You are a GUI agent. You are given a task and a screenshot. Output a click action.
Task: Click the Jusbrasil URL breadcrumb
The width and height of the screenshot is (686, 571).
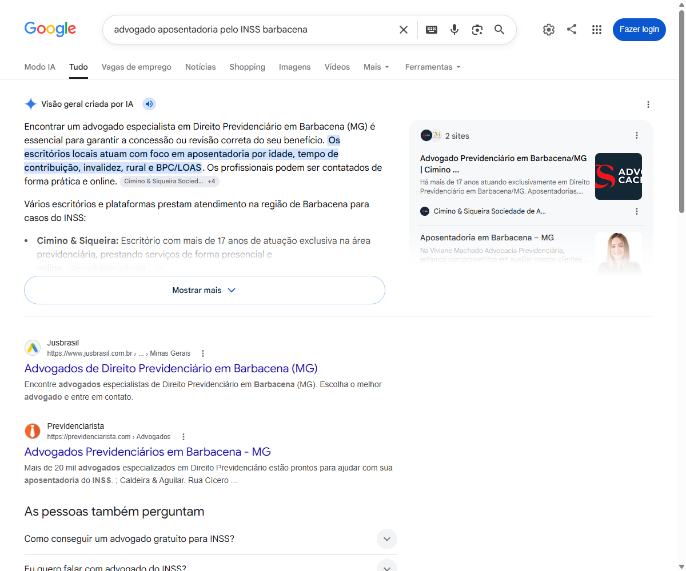119,353
